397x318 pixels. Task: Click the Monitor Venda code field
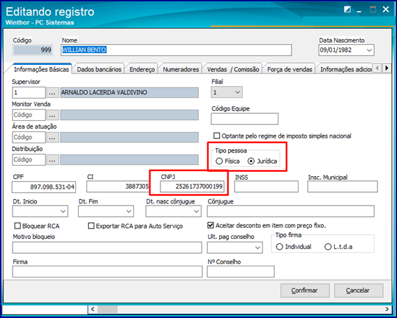point(29,115)
